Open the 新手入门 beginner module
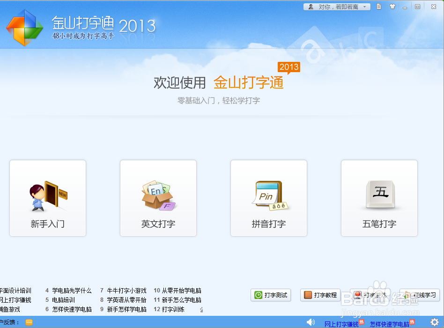 pos(48,198)
